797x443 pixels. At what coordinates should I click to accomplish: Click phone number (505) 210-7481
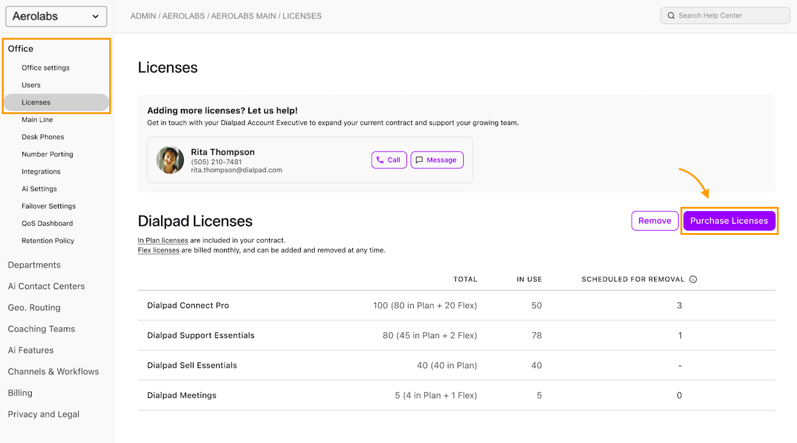pyautogui.click(x=216, y=162)
